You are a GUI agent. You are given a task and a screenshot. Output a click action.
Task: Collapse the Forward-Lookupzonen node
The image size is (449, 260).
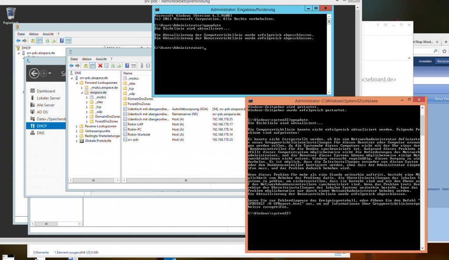[x=77, y=83]
